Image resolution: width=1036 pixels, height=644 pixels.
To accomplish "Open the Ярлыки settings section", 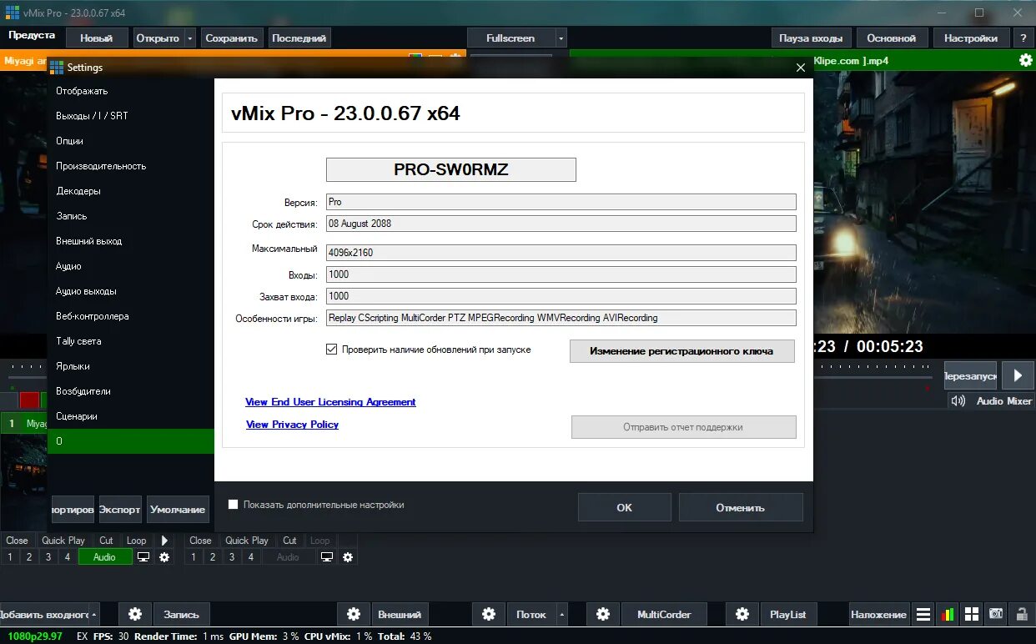I will coord(130,366).
